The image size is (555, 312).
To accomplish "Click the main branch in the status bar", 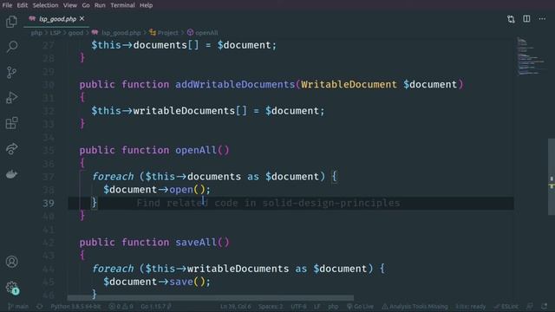I will 18,306.
